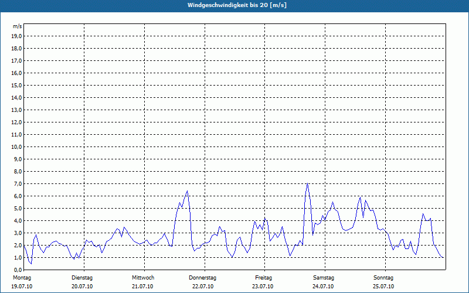Click the date 25.07.10

pyautogui.click(x=383, y=287)
